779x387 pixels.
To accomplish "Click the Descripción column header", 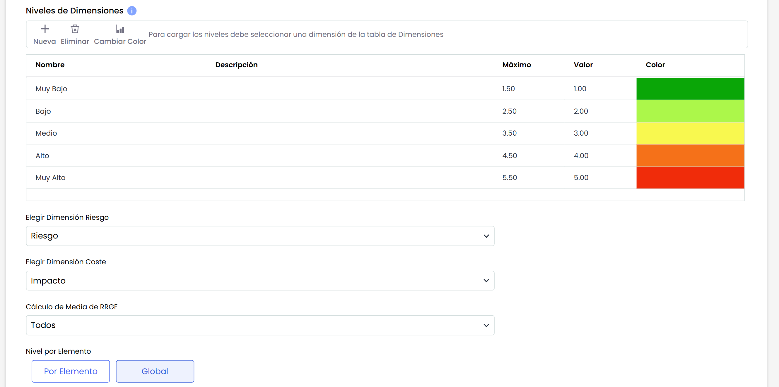I will (x=236, y=65).
